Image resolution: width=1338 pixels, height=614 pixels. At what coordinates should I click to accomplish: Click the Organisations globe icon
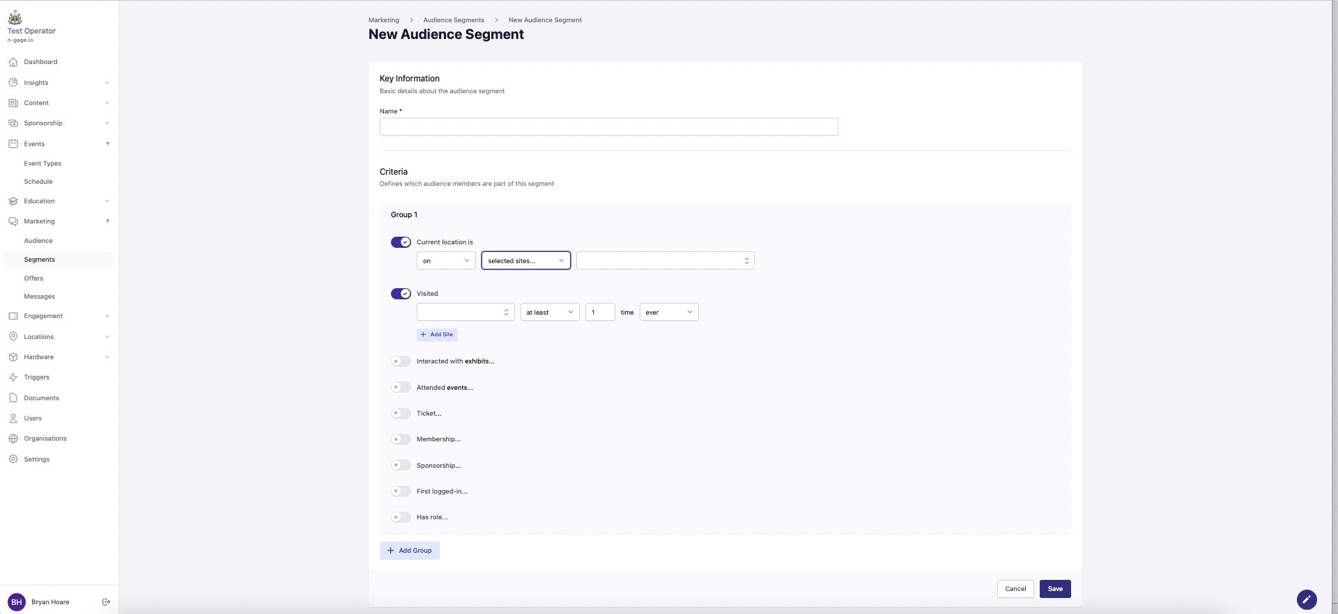(x=13, y=439)
